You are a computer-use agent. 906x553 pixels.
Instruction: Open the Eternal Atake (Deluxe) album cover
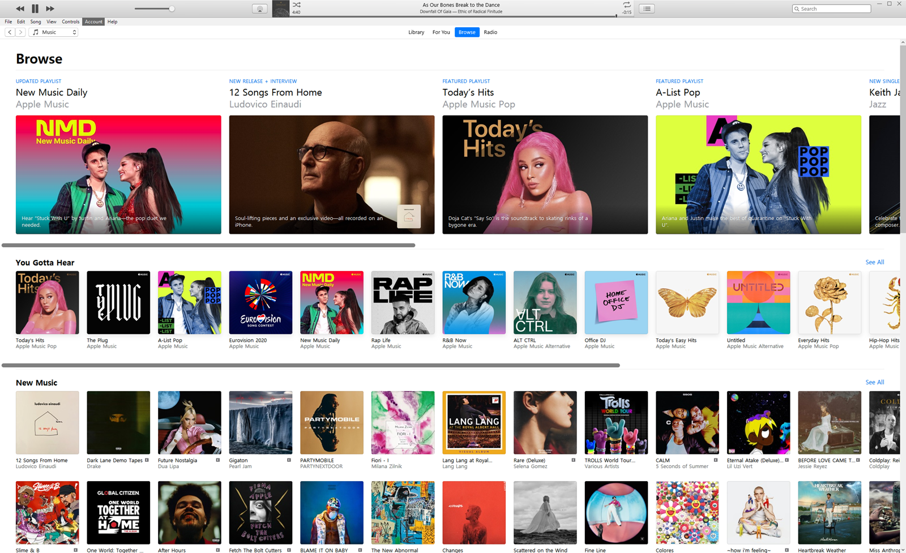click(x=758, y=422)
